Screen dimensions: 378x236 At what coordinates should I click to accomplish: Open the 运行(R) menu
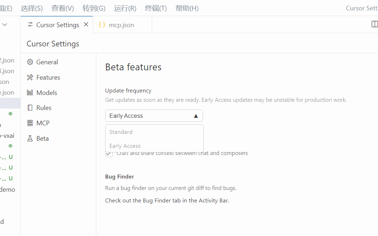125,8
